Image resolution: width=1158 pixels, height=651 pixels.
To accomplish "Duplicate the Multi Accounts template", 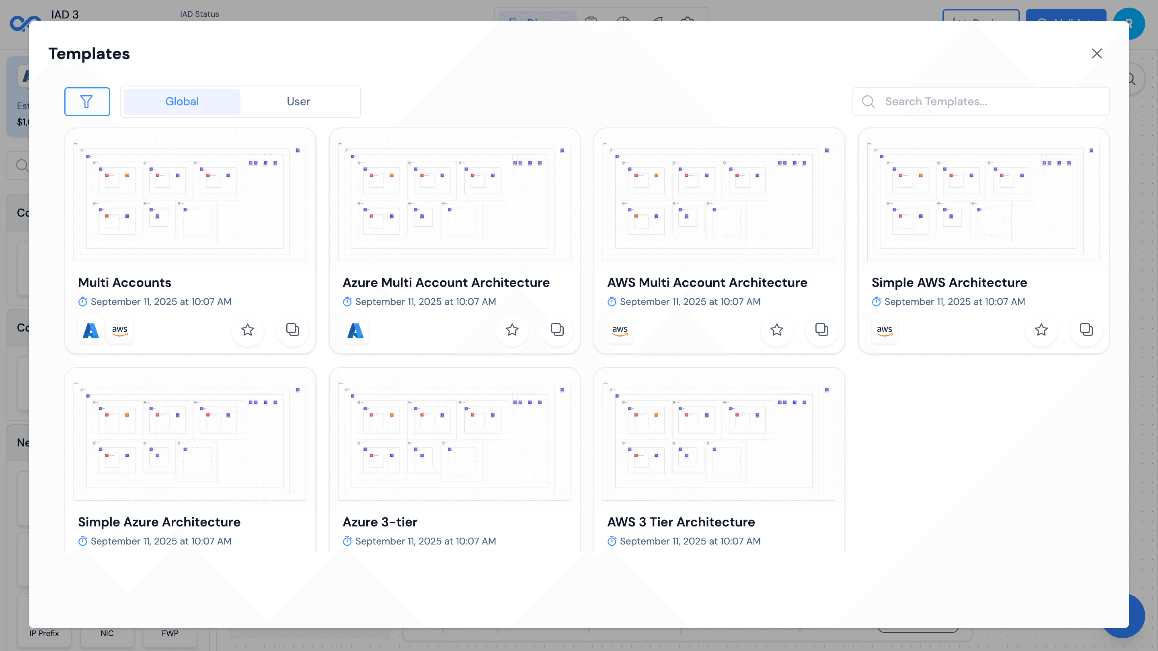I will click(292, 330).
